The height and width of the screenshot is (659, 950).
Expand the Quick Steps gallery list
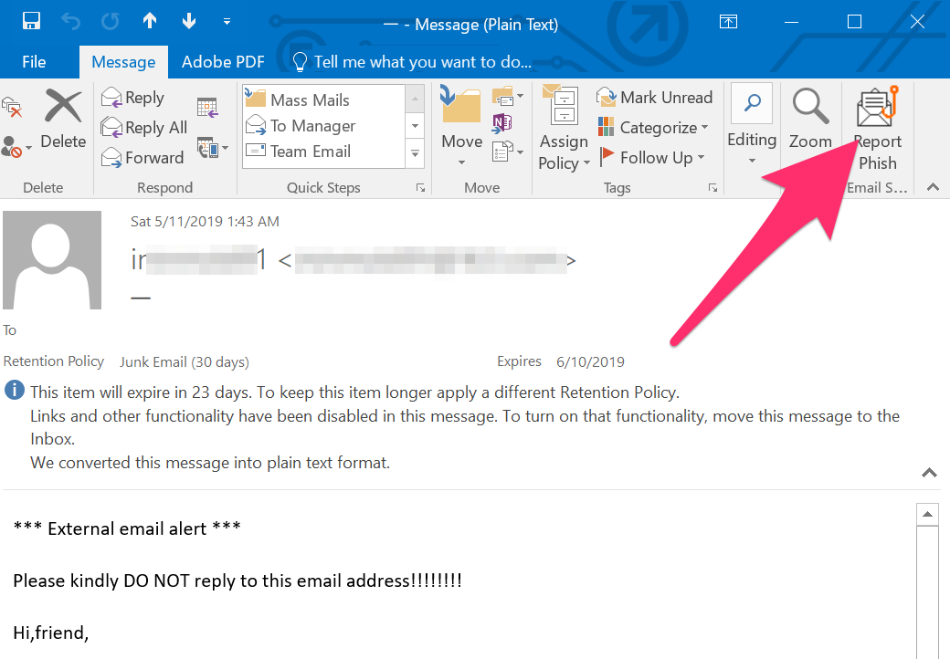point(416,154)
